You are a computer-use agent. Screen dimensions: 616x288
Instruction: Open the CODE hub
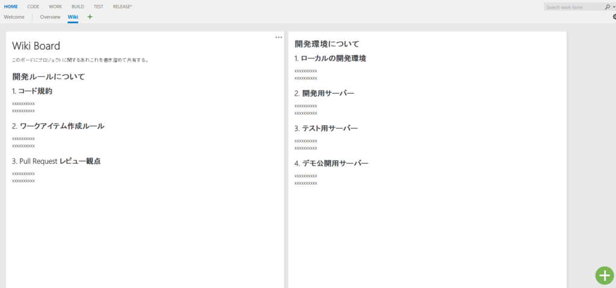coord(33,7)
